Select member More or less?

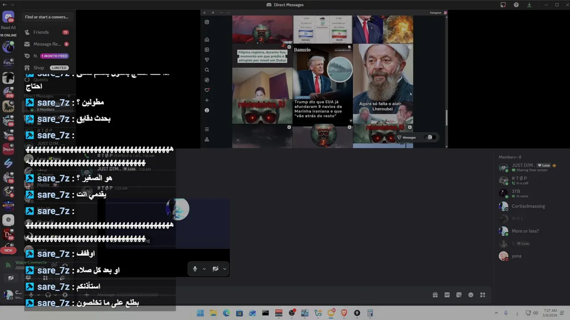(529, 231)
